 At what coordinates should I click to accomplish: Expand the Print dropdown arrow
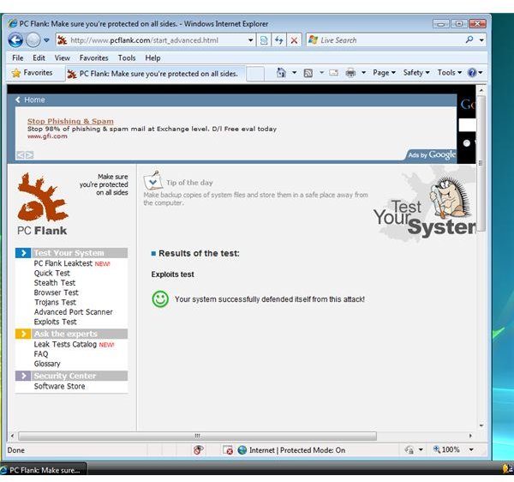363,73
